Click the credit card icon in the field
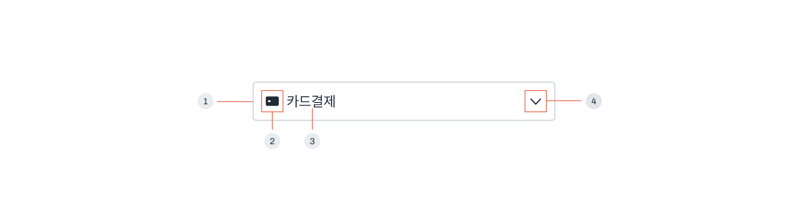The height and width of the screenshot is (213, 808). (272, 101)
